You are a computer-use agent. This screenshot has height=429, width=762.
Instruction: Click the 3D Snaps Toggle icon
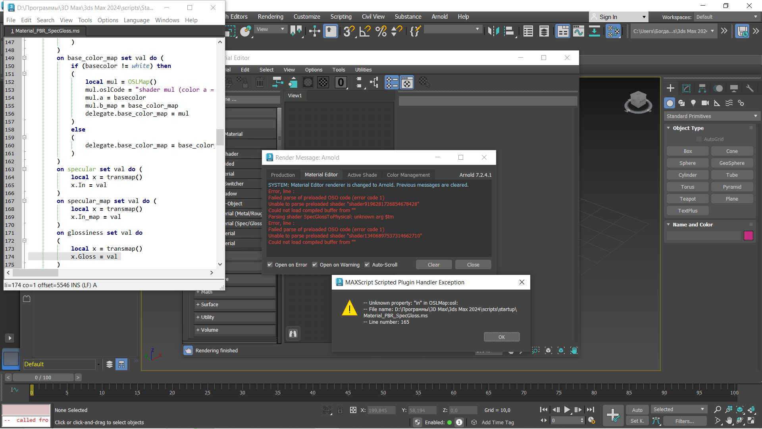(349, 31)
